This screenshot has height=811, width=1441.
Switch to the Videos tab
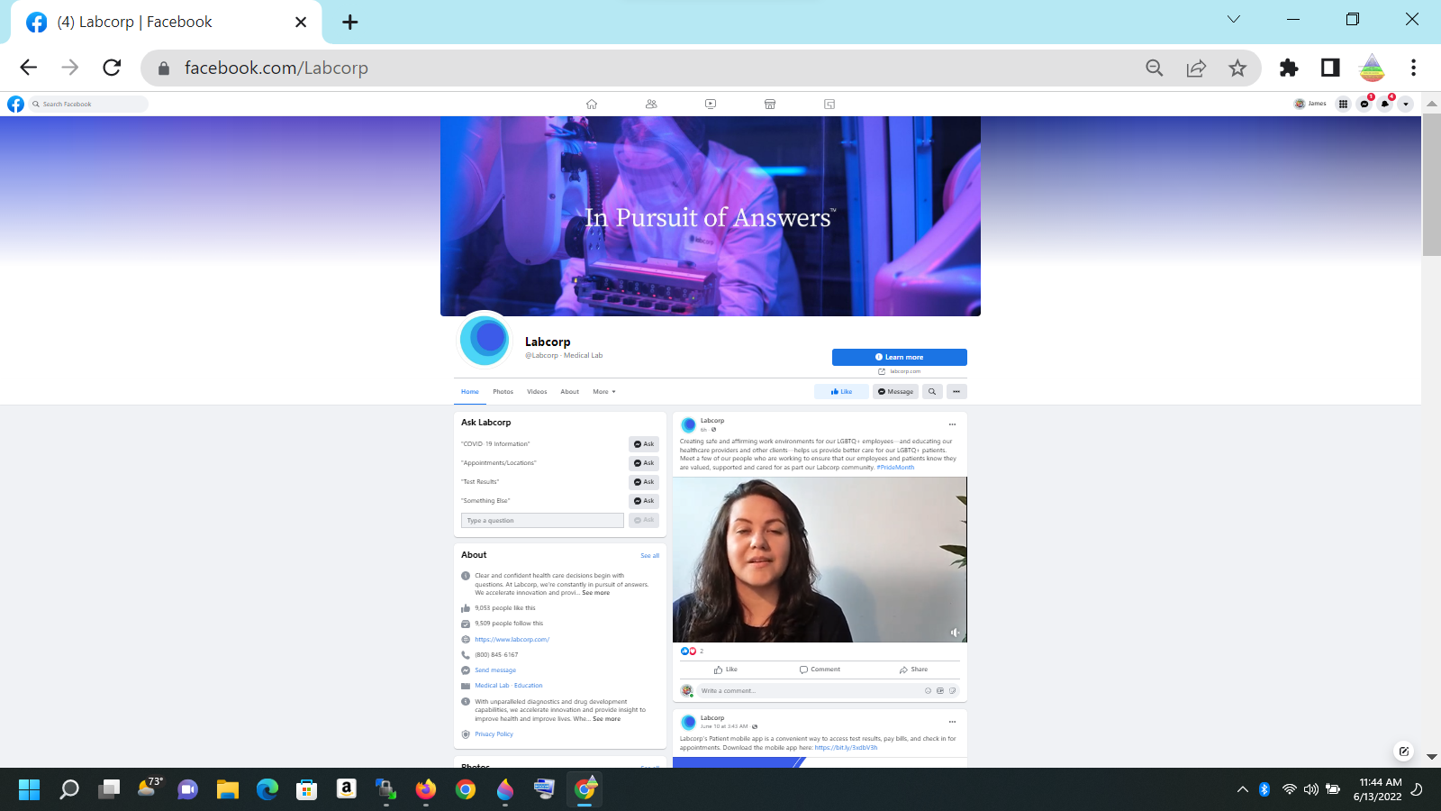537,392
